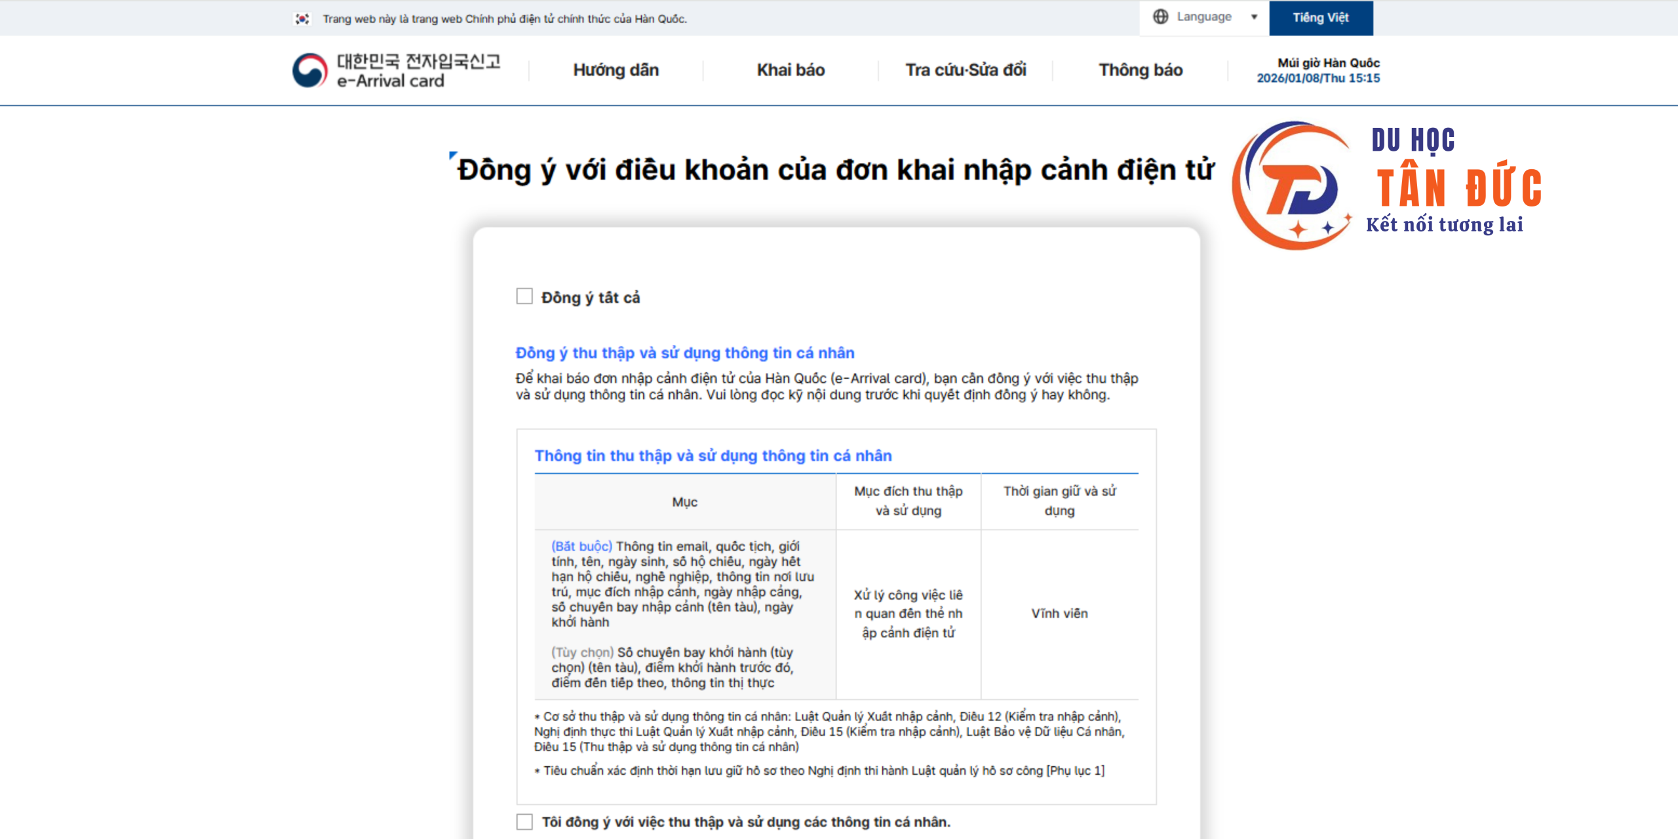Click the 'Đồng ý tất cả' label text
The width and height of the screenshot is (1678, 839).
590,298
